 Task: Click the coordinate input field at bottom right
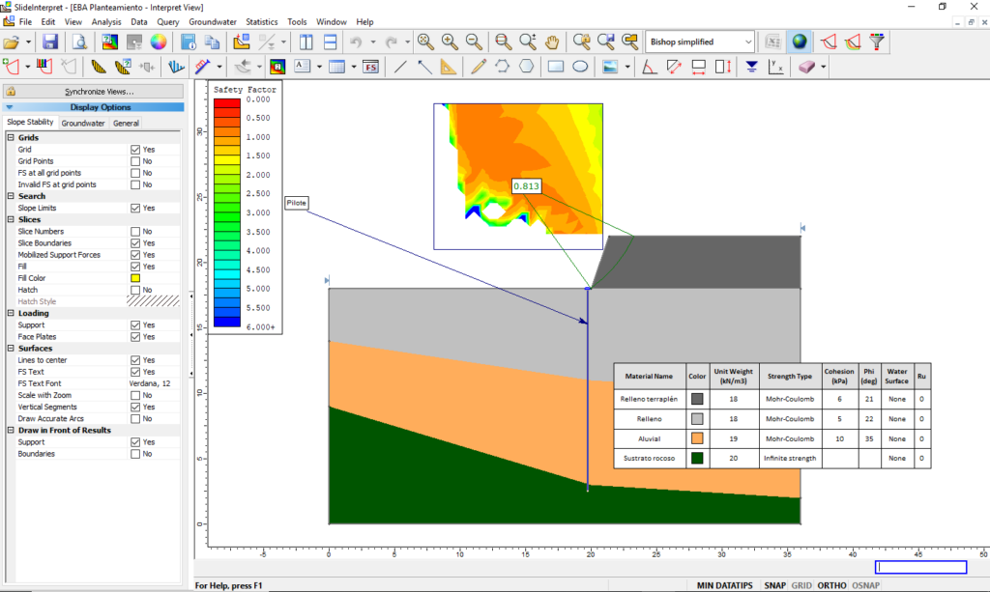(x=920, y=567)
